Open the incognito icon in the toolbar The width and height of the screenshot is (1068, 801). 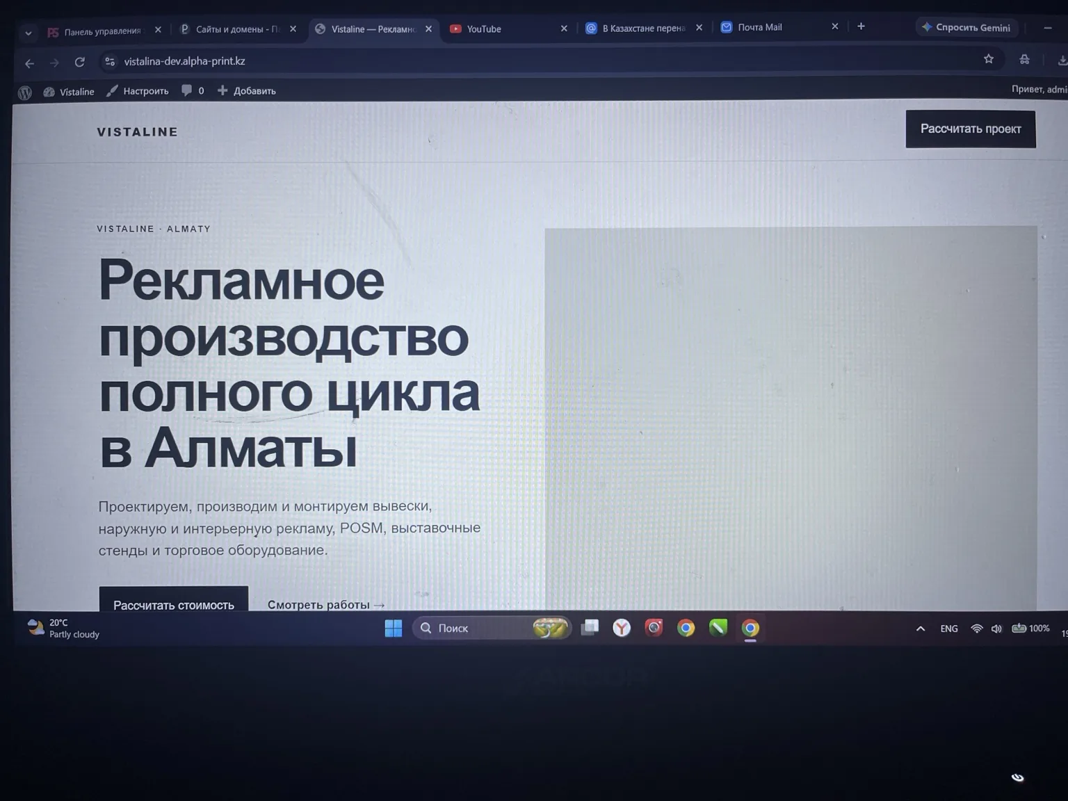click(1024, 60)
